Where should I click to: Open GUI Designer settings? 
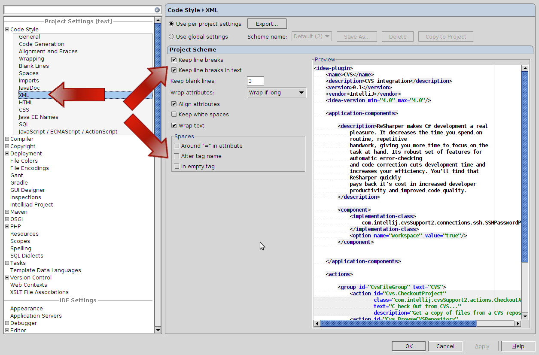click(x=27, y=190)
